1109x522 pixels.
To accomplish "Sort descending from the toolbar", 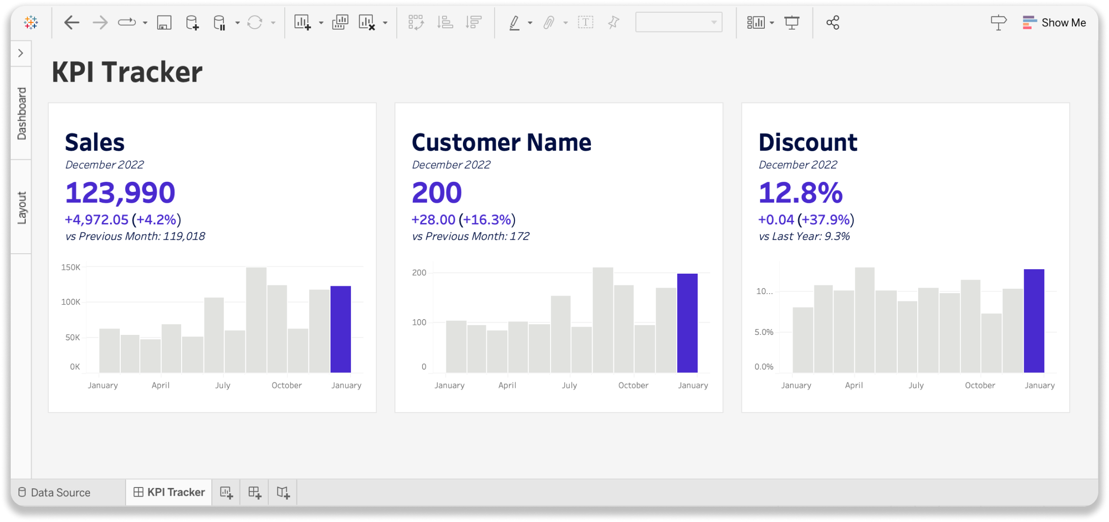I will pyautogui.click(x=473, y=22).
